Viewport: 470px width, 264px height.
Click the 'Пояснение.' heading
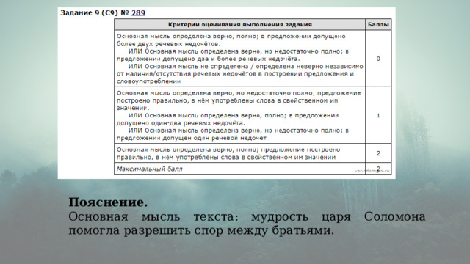coord(108,202)
